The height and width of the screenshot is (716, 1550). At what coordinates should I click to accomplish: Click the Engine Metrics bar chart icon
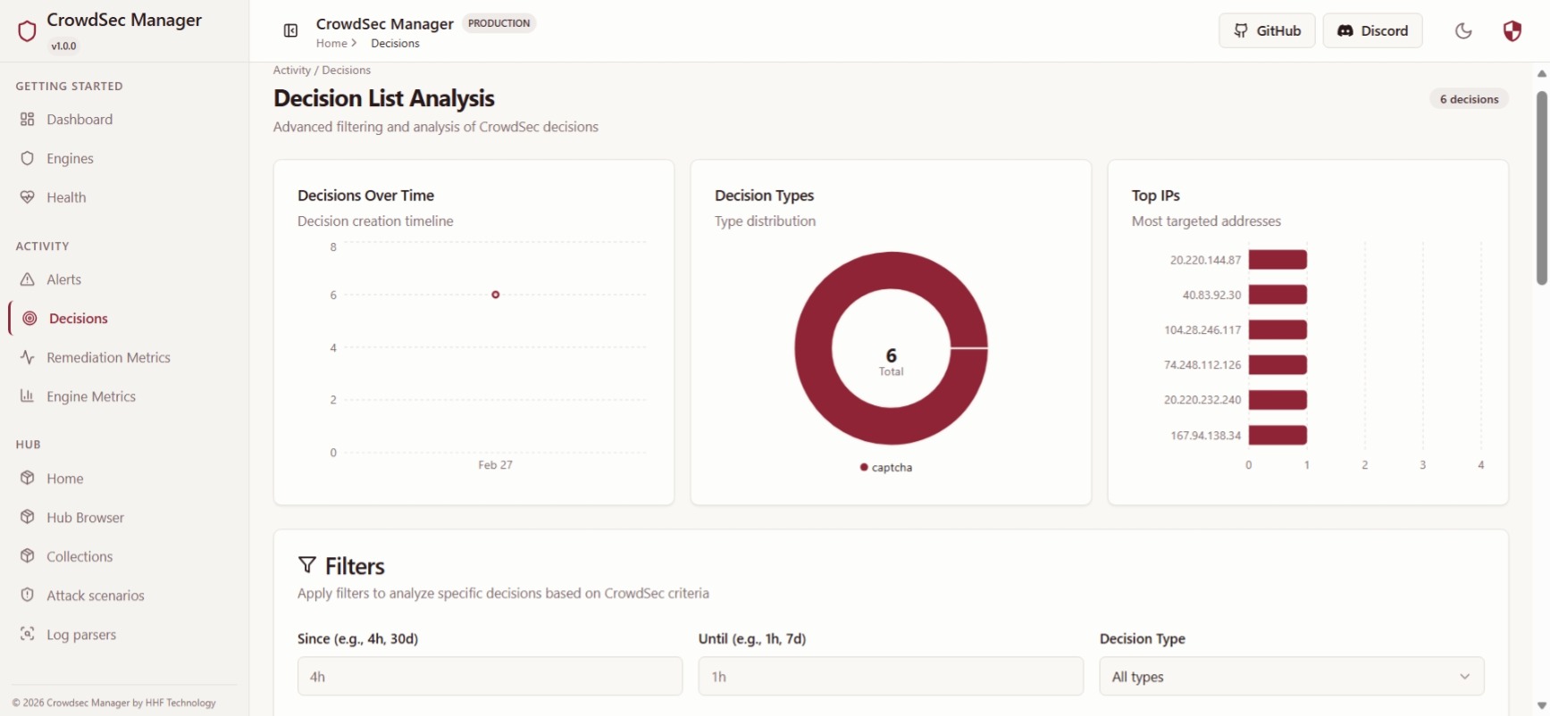pyautogui.click(x=28, y=396)
